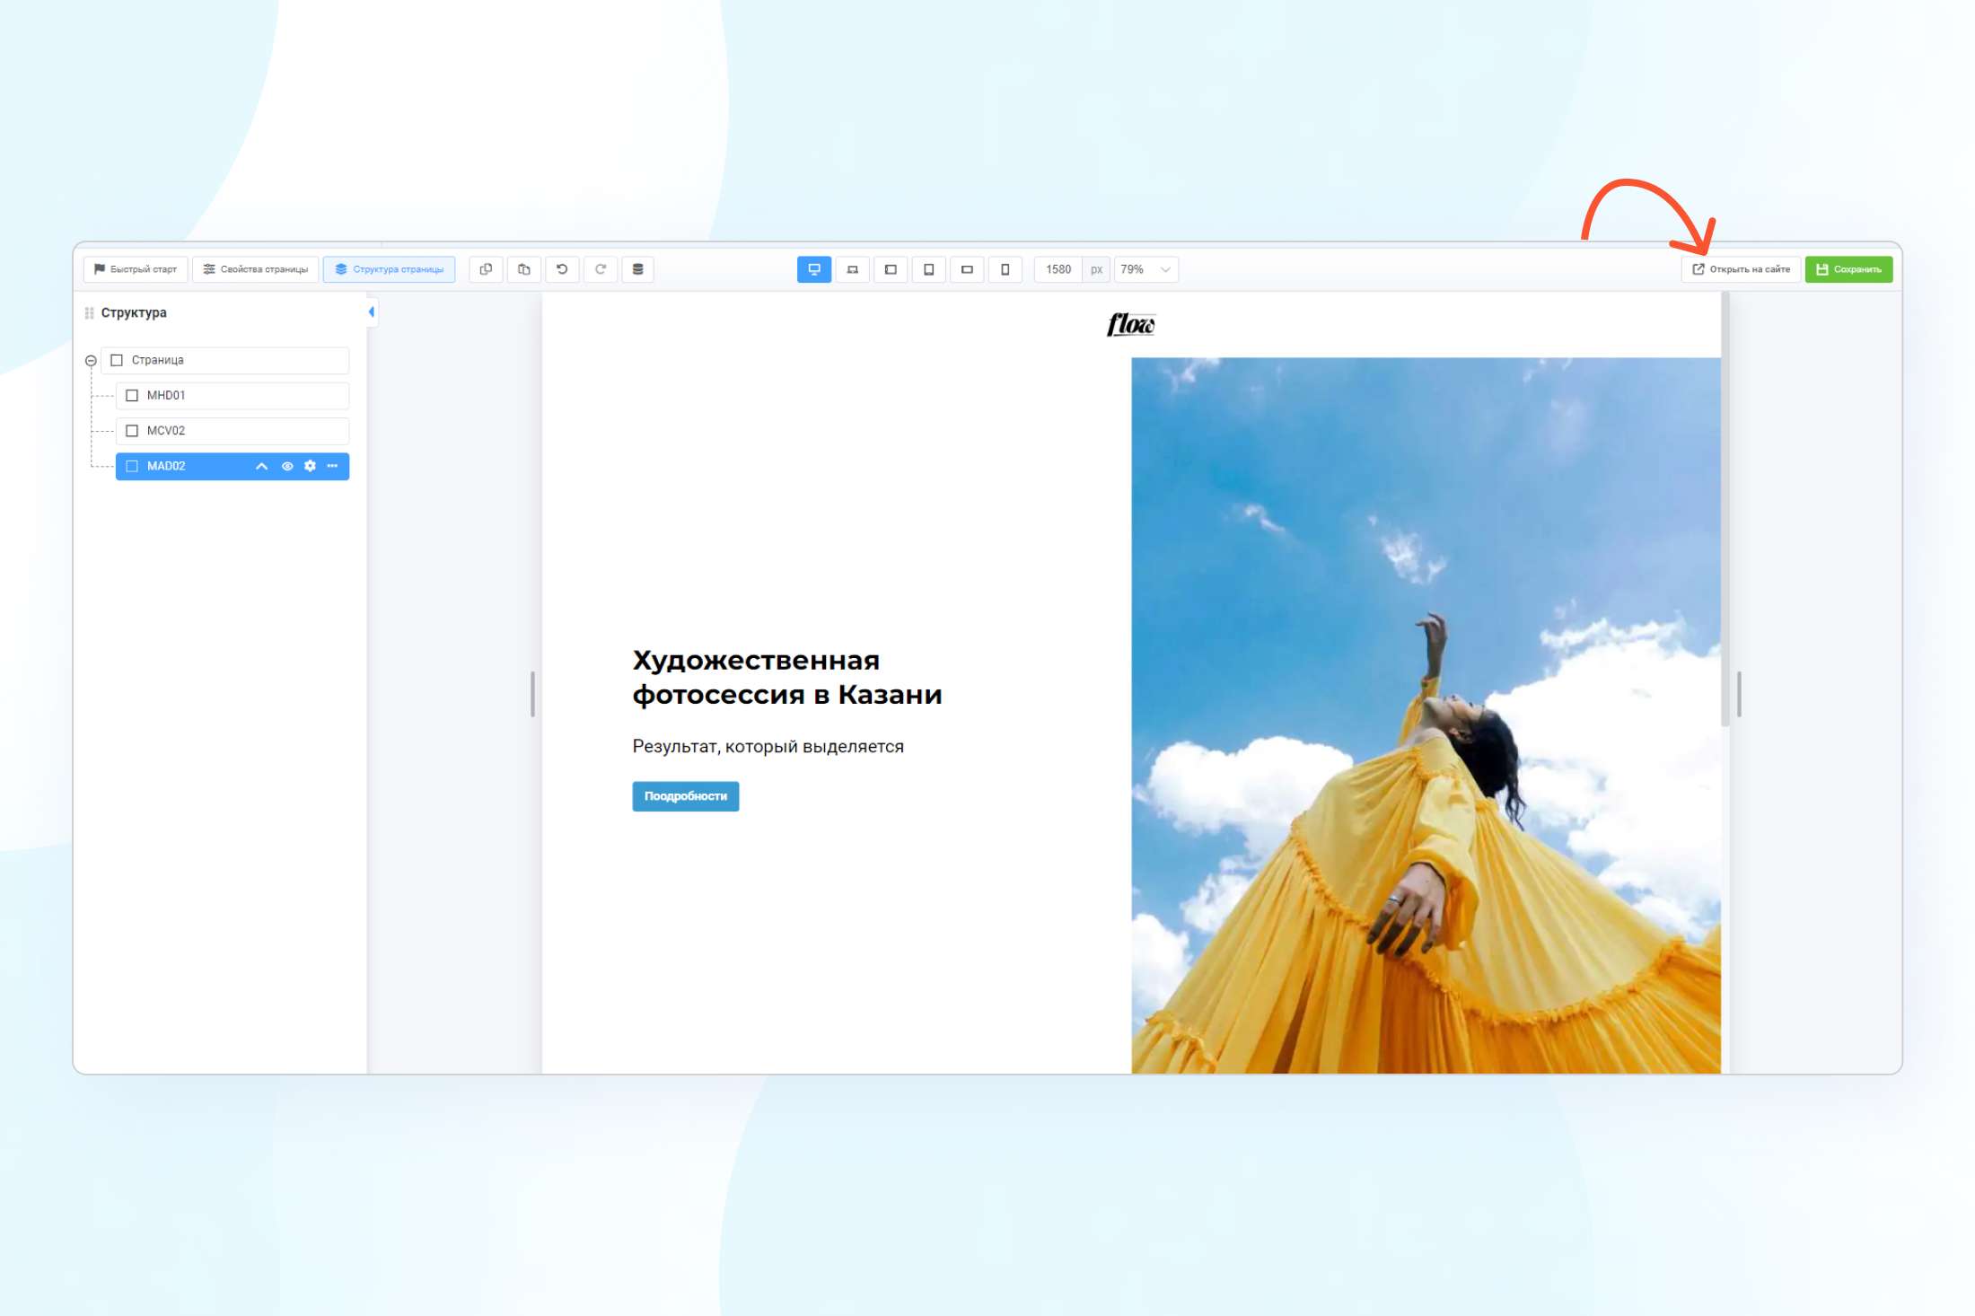Screen dimensions: 1975x1316
Task: Toggle the Структура страницы panel
Action: [x=390, y=269]
